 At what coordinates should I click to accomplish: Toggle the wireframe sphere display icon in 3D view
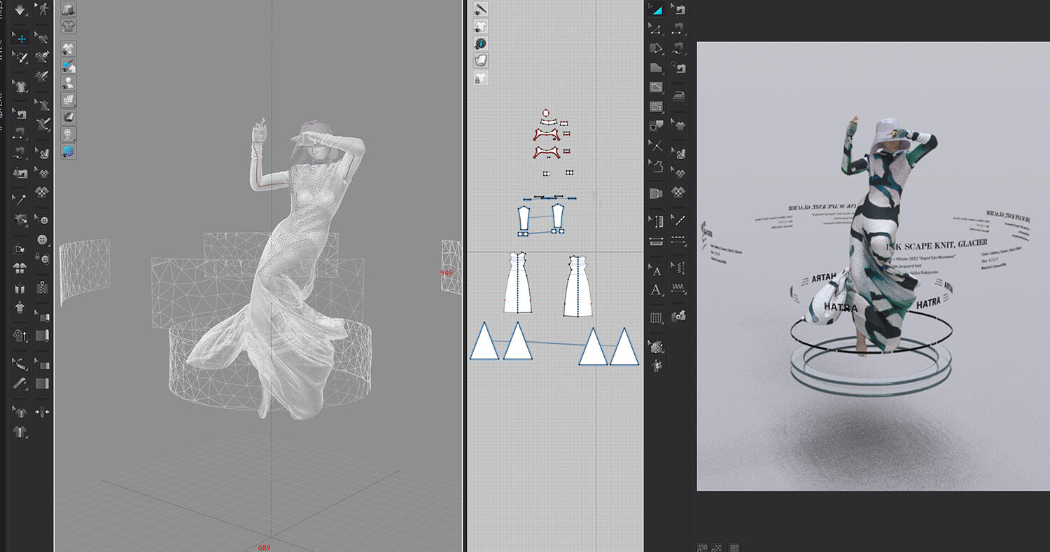pyautogui.click(x=68, y=134)
